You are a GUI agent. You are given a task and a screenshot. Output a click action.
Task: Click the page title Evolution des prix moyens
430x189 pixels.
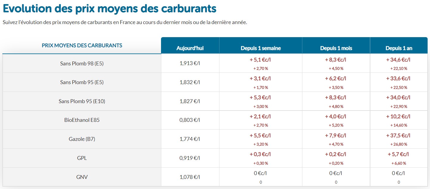(109, 8)
